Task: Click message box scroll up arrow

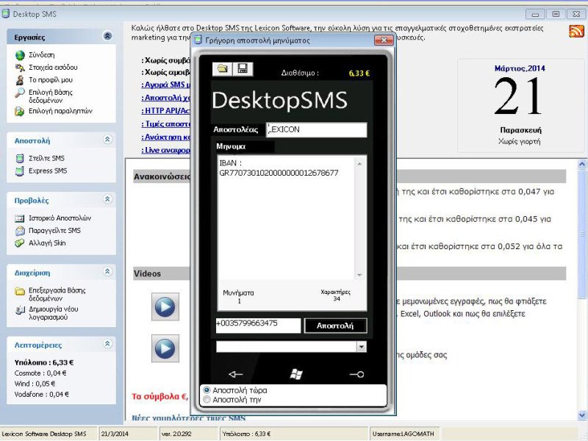Action: click(359, 163)
